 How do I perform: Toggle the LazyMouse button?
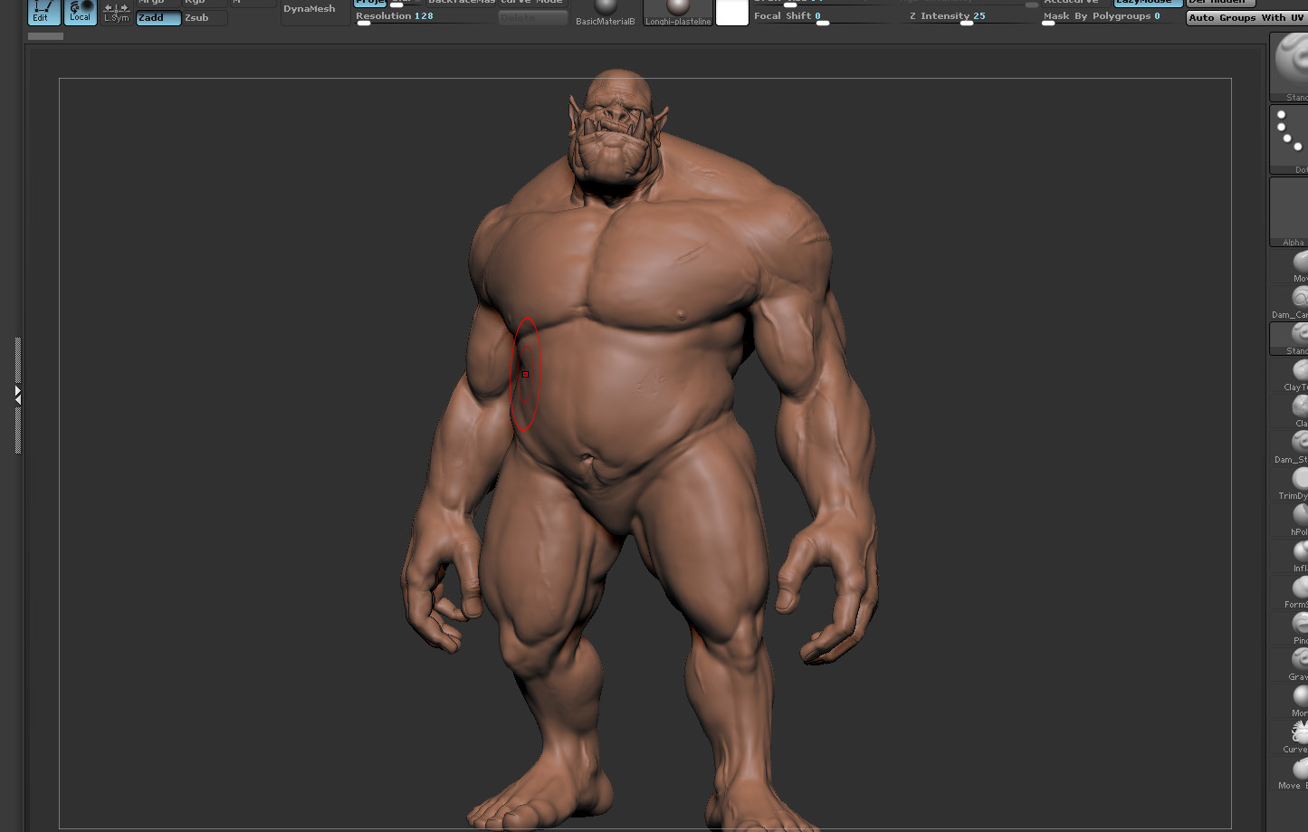1148,3
